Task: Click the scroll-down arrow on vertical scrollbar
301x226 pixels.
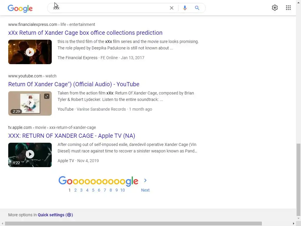Action: (x=299, y=218)
